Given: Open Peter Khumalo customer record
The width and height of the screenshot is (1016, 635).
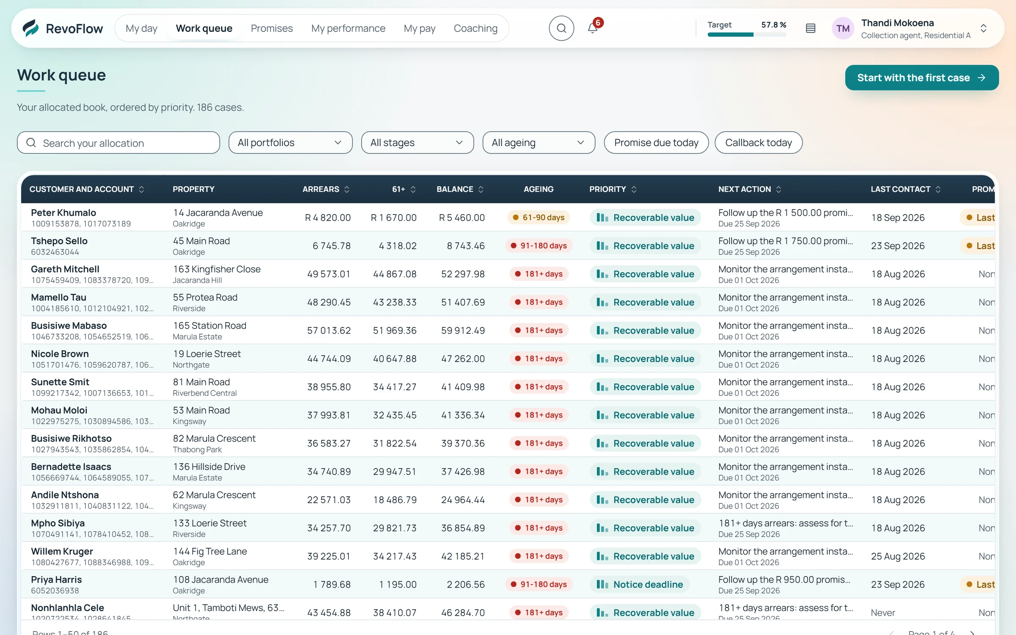Looking at the screenshot, I should coord(63,213).
